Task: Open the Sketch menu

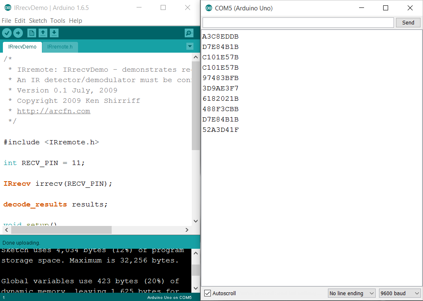Action: tap(38, 21)
